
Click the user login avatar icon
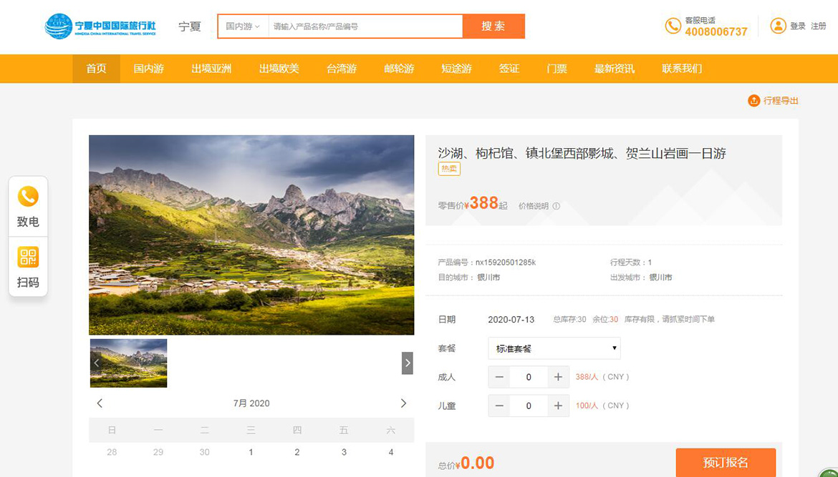click(778, 26)
